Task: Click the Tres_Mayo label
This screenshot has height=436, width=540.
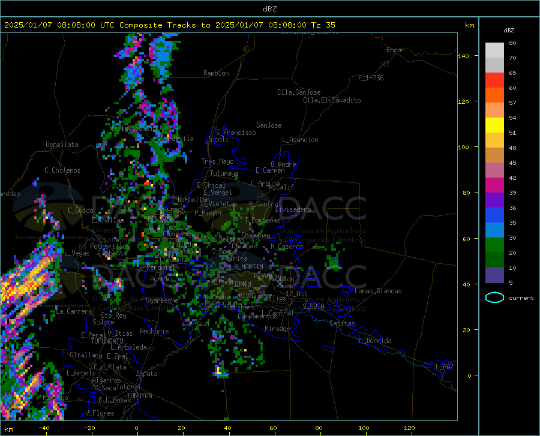Action: point(217,161)
